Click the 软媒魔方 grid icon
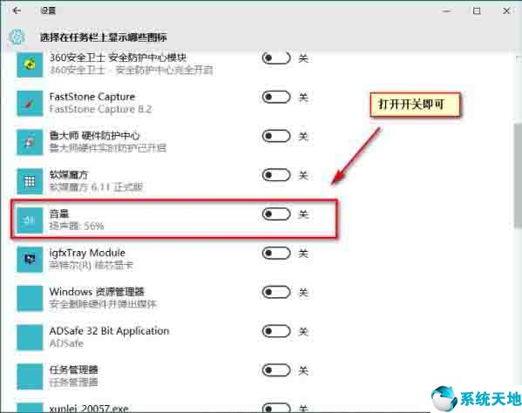Screen dimensions: 522x413 (x=30, y=181)
